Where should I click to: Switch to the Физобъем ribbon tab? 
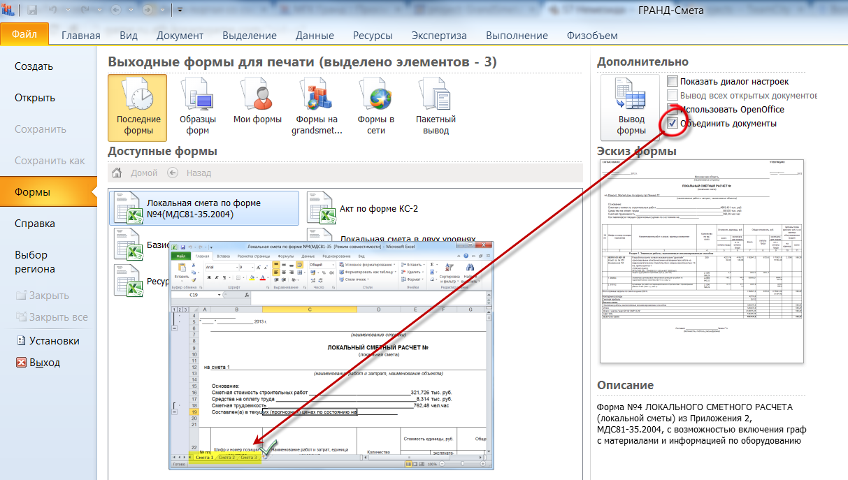tap(592, 36)
